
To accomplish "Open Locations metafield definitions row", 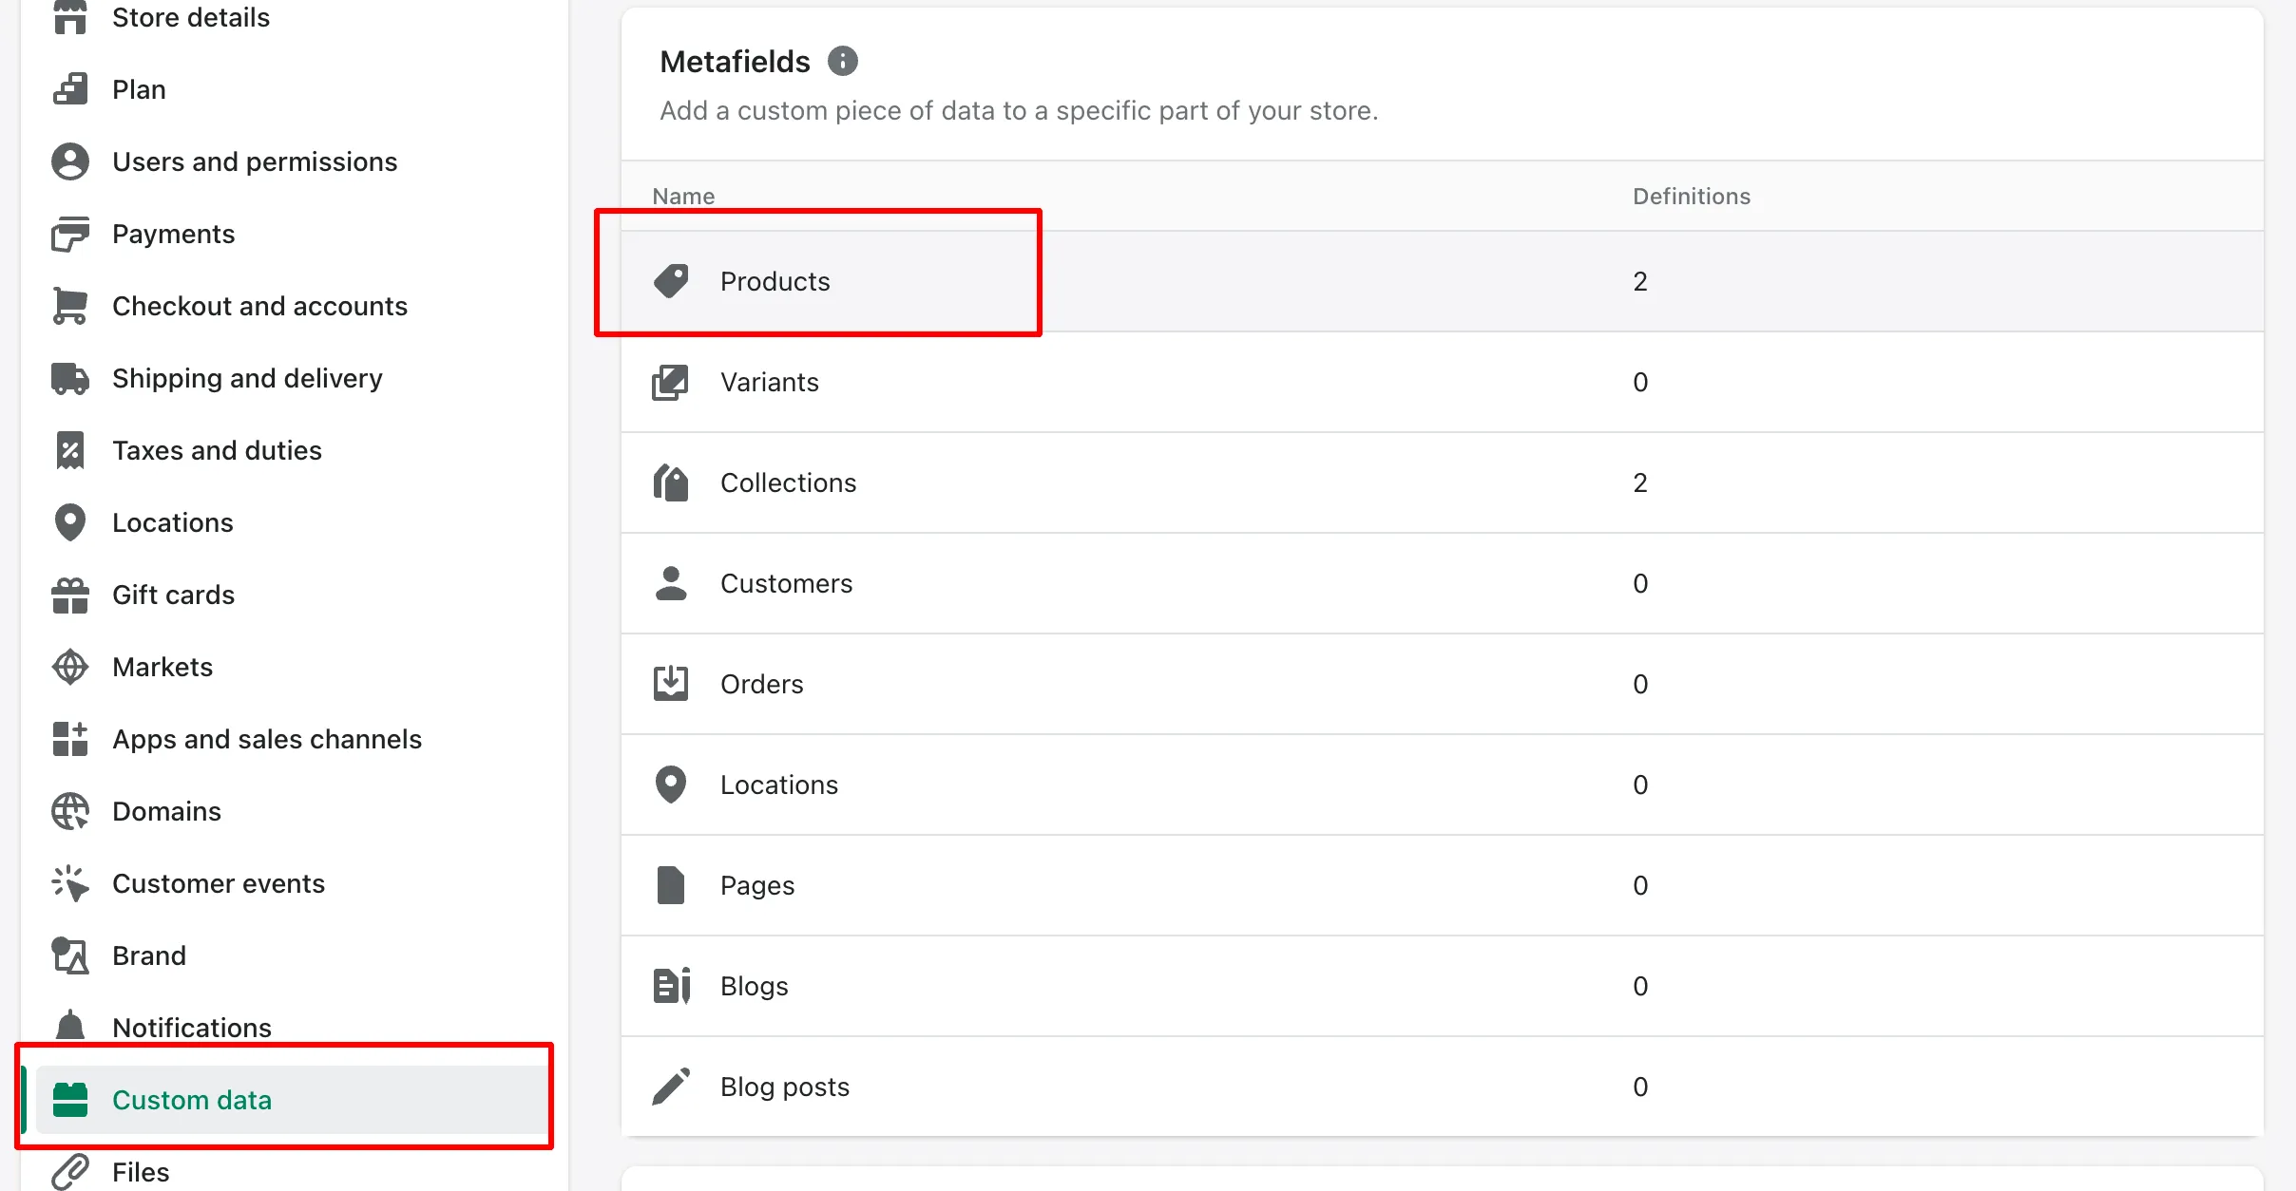I will 1443,785.
